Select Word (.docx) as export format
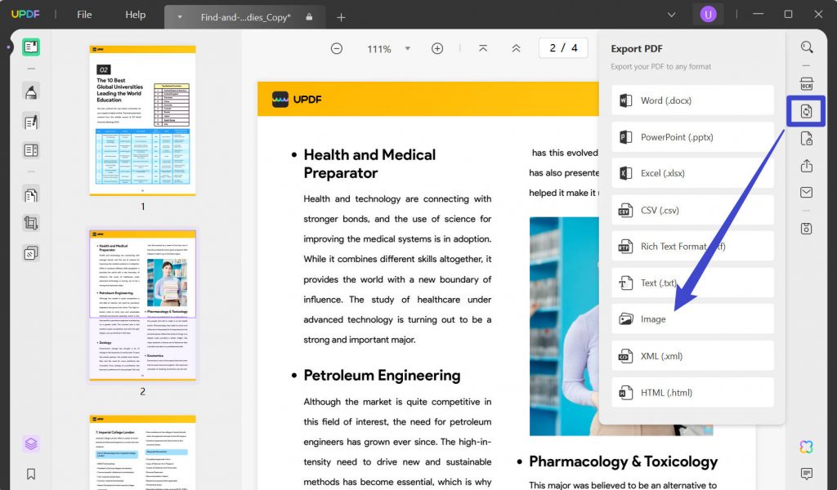The width and height of the screenshot is (837, 490). tap(692, 100)
